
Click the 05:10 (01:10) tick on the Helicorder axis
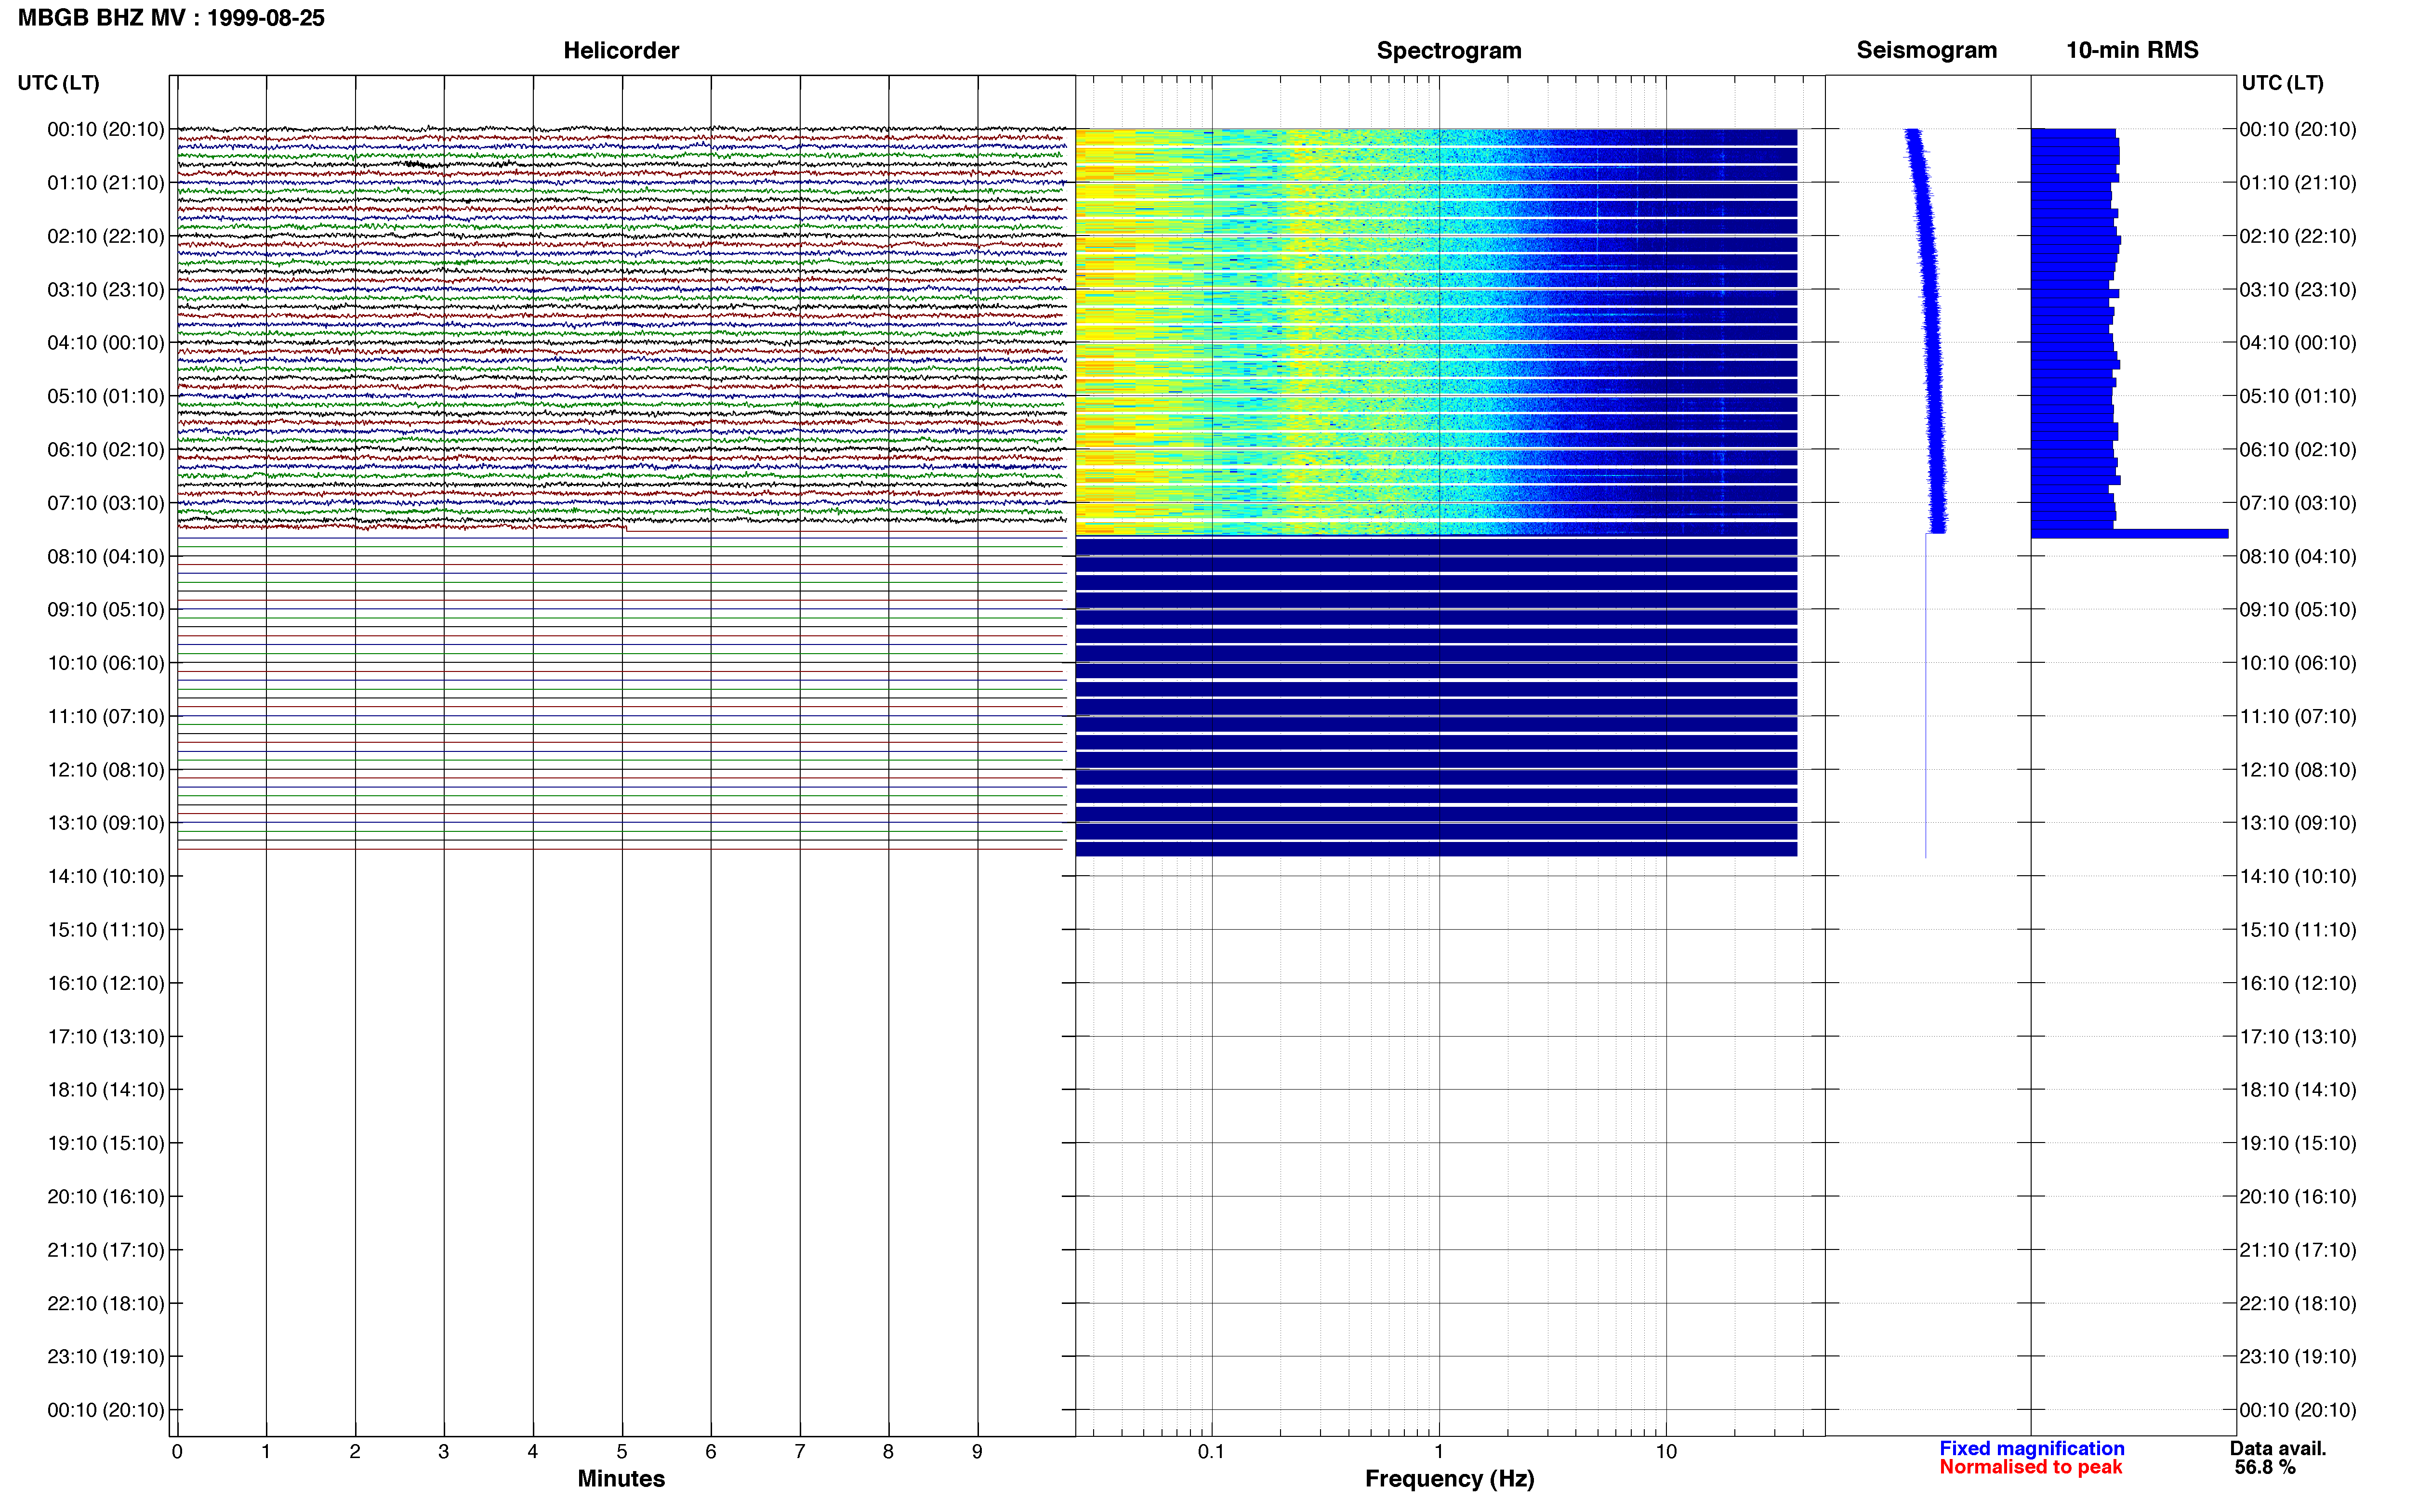(x=106, y=396)
